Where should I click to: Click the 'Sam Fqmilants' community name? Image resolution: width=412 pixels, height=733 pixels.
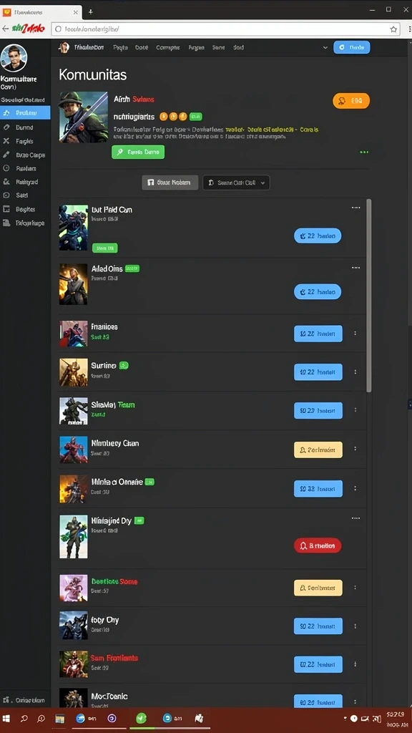[x=114, y=658]
